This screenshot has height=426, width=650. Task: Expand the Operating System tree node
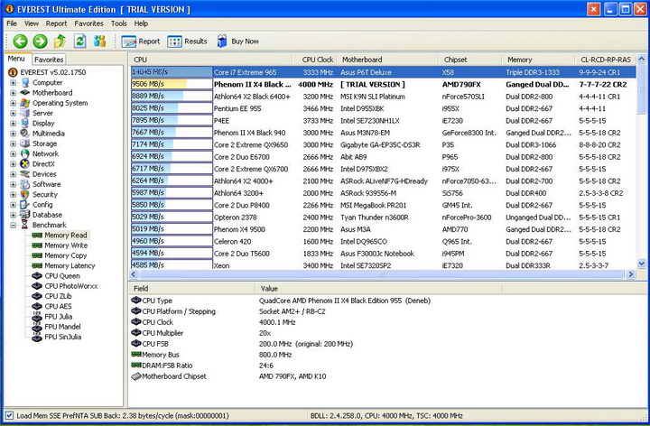[x=14, y=103]
